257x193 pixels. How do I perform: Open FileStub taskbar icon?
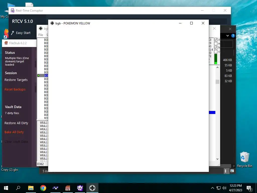68,188
